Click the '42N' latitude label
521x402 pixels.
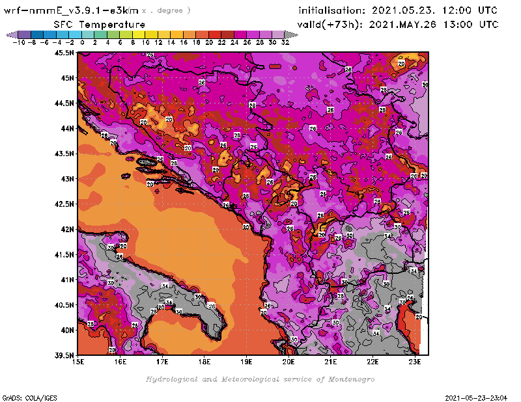68,230
